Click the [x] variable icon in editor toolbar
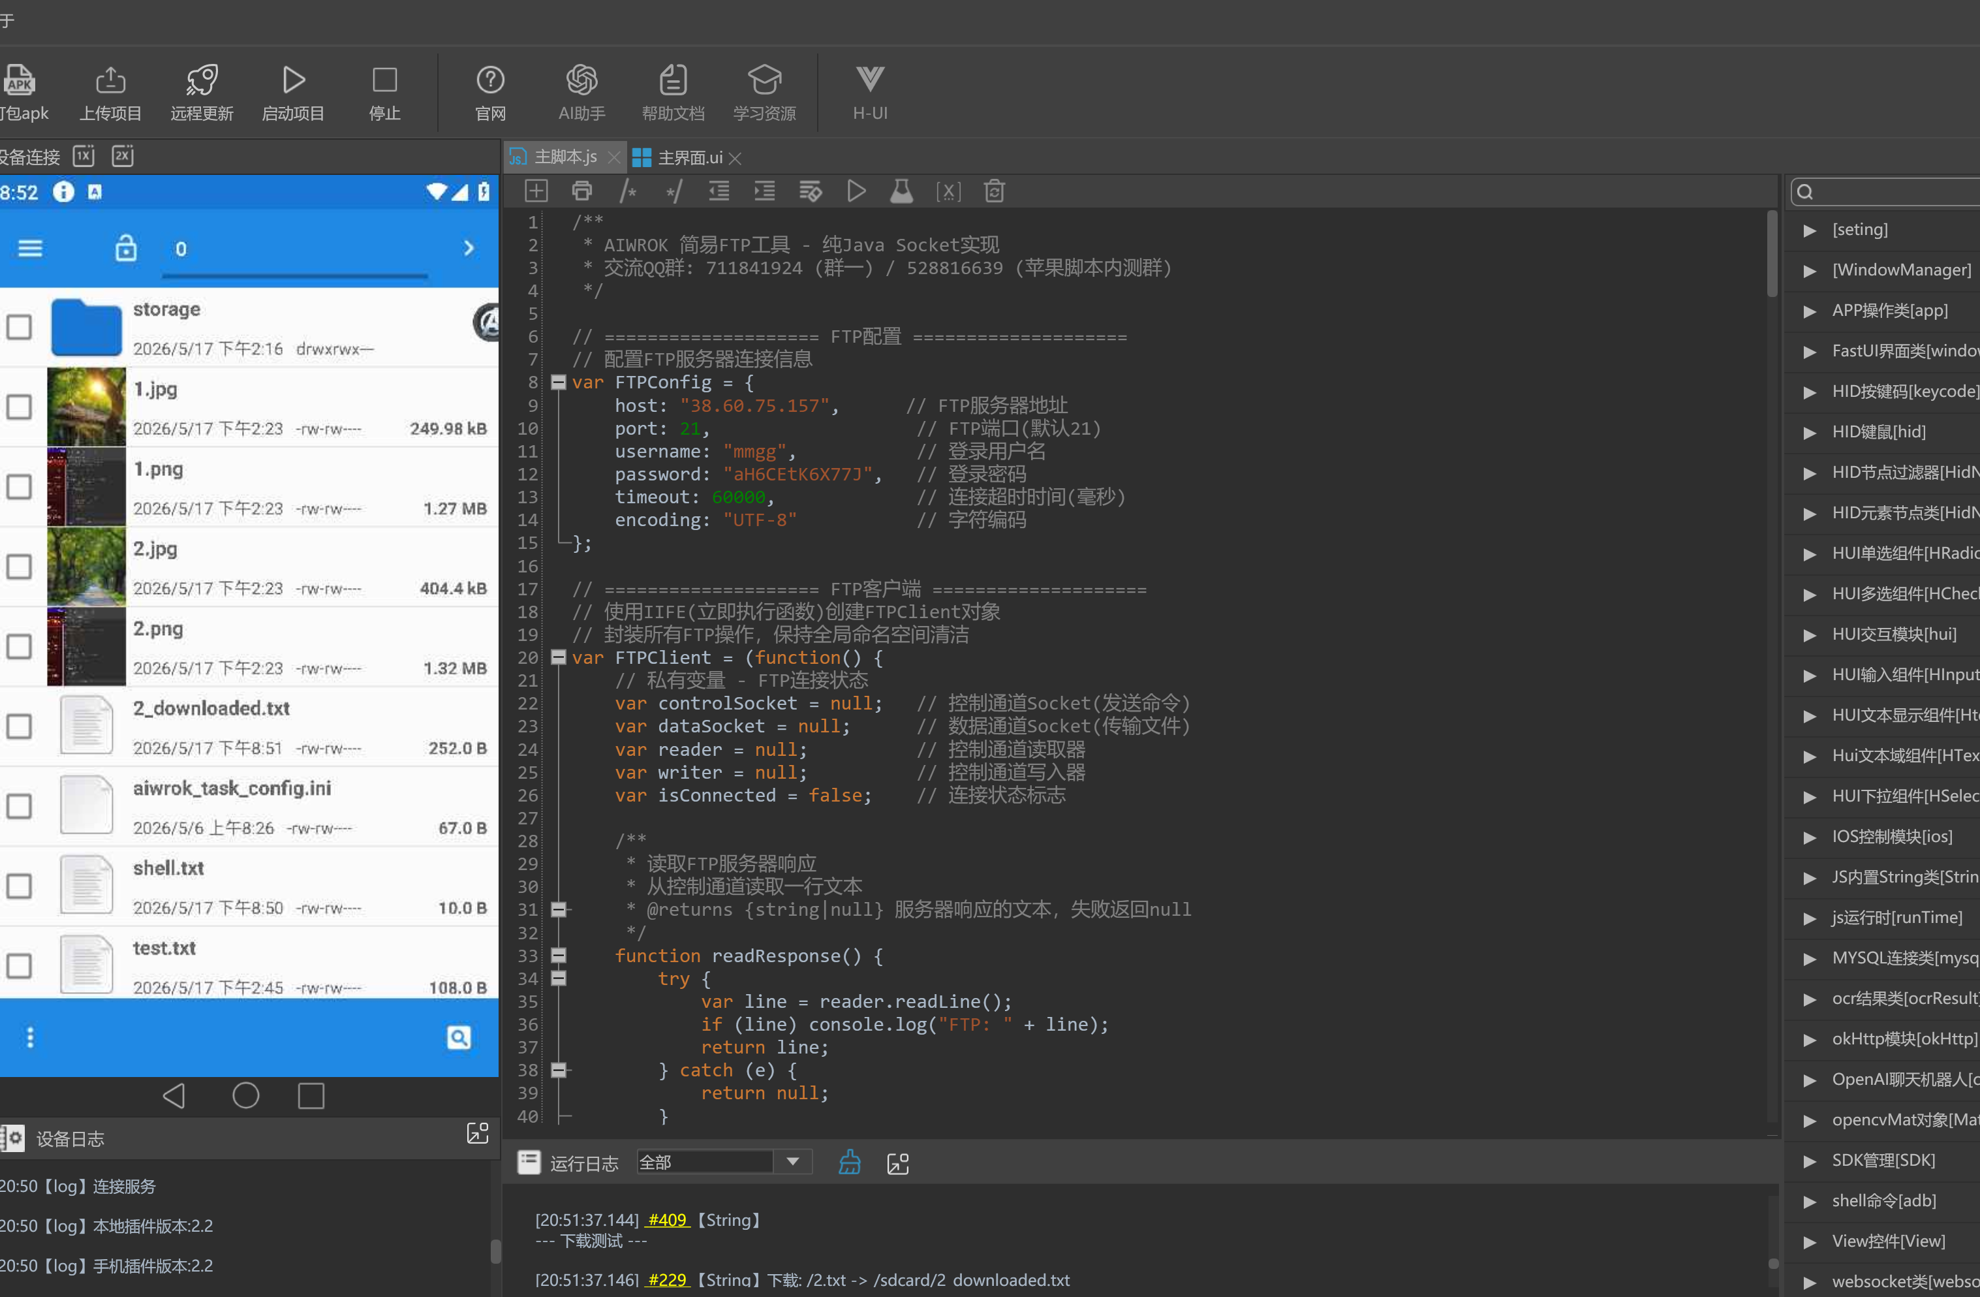The height and width of the screenshot is (1297, 1980). coord(948,191)
